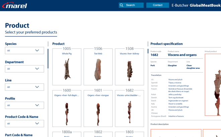This screenshot has width=221, height=137.
Task: Pick Organs +liver +tongue product 1601
Action: click(x=98, y=109)
